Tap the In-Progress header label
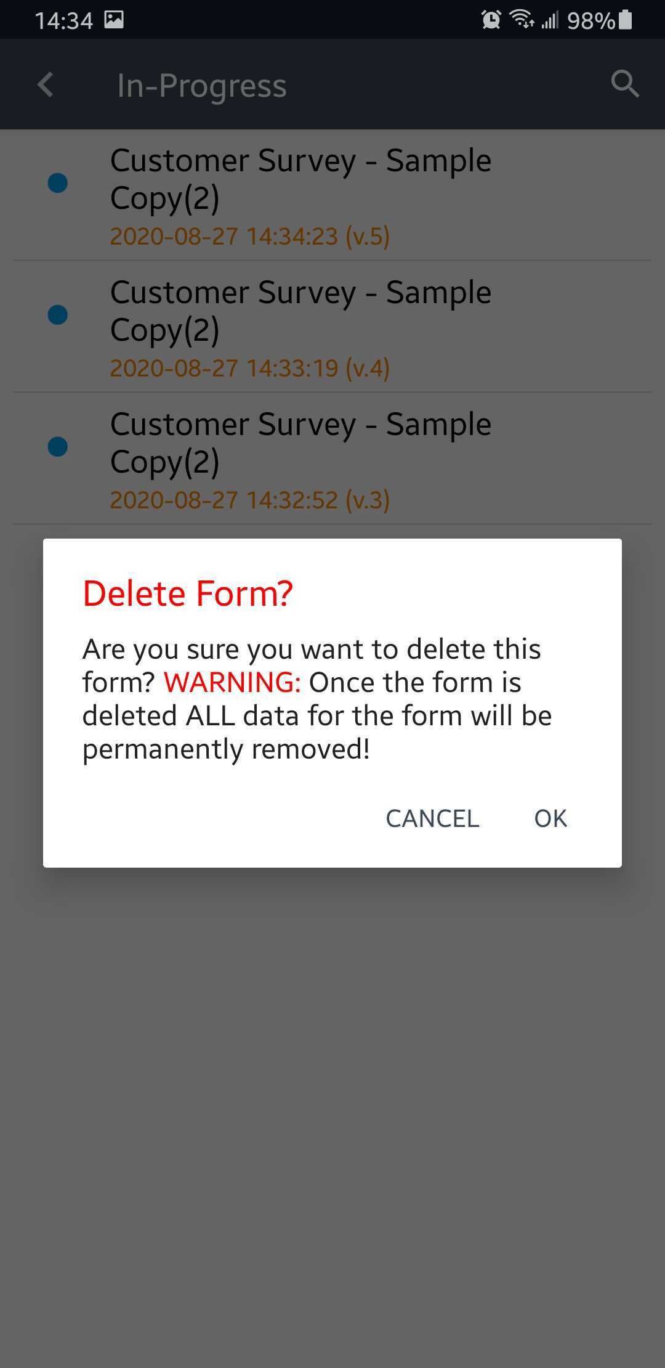665x1368 pixels. (202, 85)
